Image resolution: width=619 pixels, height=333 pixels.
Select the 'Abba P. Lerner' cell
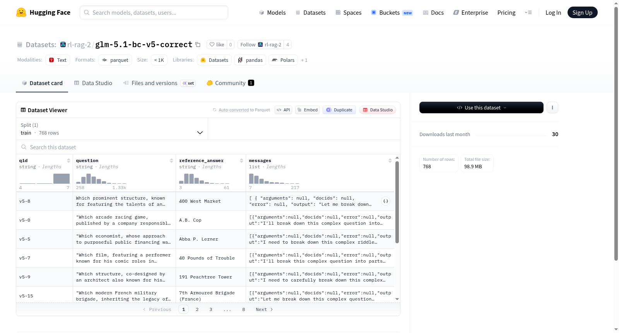click(x=211, y=239)
